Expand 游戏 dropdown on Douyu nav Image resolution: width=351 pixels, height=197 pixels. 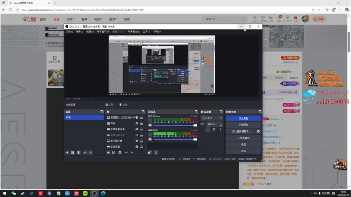[x=113, y=19]
